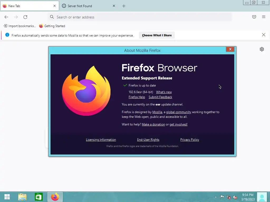The image size is (270, 202).
Task: Click the info icon in notification bar
Action: point(7,35)
